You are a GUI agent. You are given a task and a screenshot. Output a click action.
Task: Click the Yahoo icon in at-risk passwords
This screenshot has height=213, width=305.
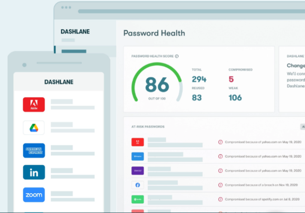[138, 171]
